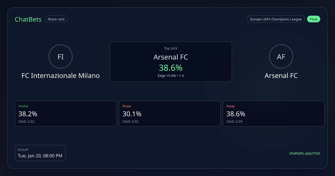Click the AF team badge circle
The width and height of the screenshot is (335, 176).
[281, 56]
